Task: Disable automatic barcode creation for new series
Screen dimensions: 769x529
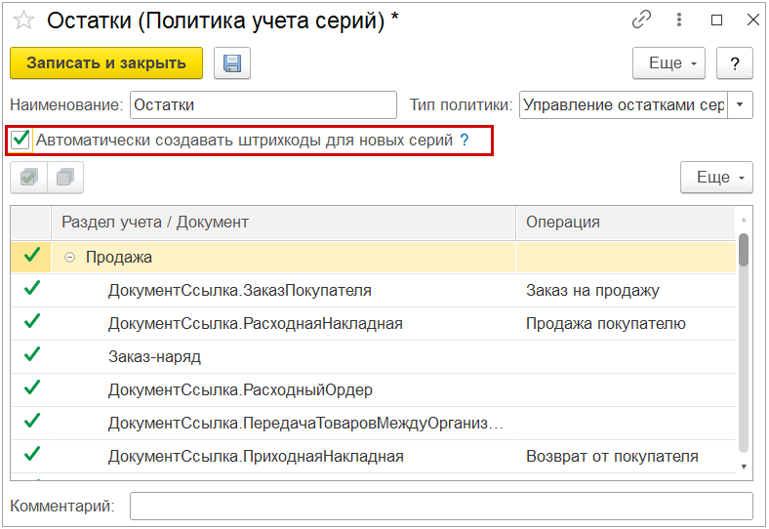Action: click(20, 140)
